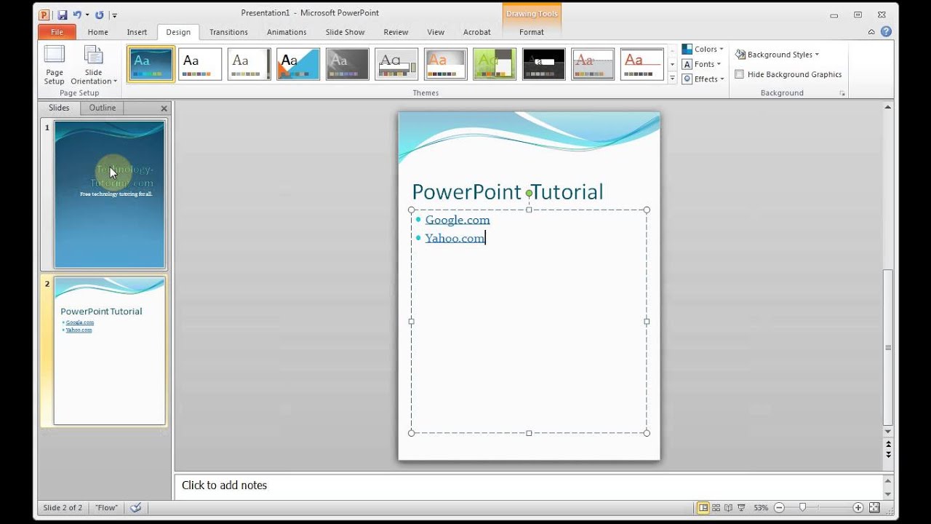Open the Acrobat ribbon tab
The image size is (931, 524).
(x=476, y=32)
